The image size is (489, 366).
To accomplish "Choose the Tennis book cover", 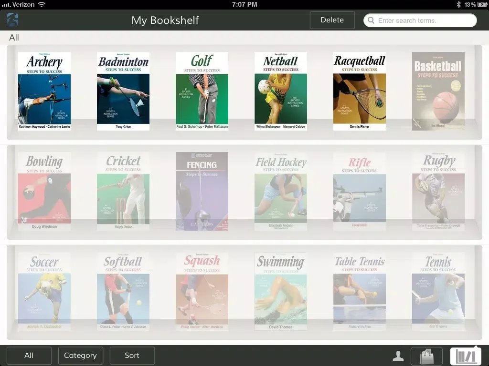I will (438, 291).
